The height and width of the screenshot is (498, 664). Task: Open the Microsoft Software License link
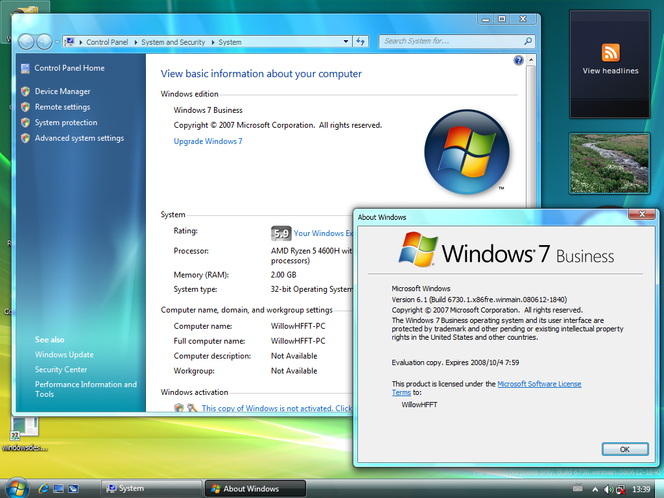(539, 384)
